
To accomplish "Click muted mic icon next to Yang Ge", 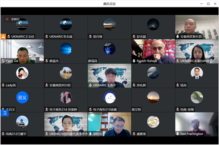I will tap(3, 61).
